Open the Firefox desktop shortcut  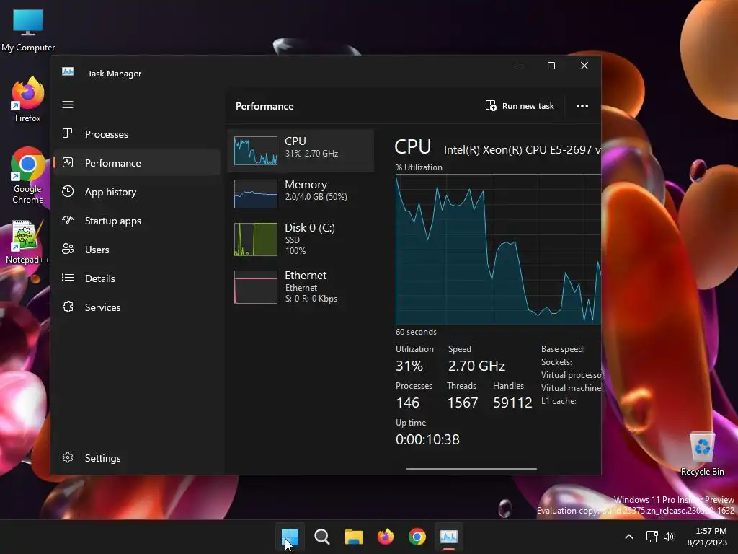(x=28, y=100)
